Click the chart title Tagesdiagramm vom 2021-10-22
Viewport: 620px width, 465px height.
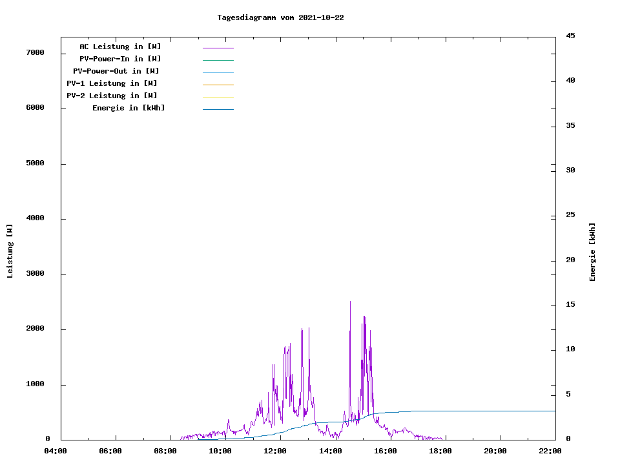(x=280, y=17)
